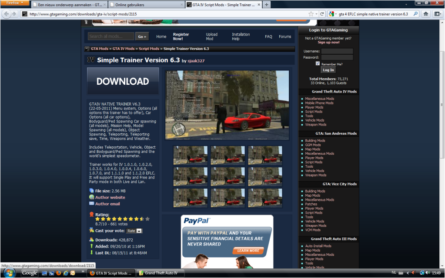
Task: Click the GTA IV logo next to the mod title
Action: tap(91, 60)
